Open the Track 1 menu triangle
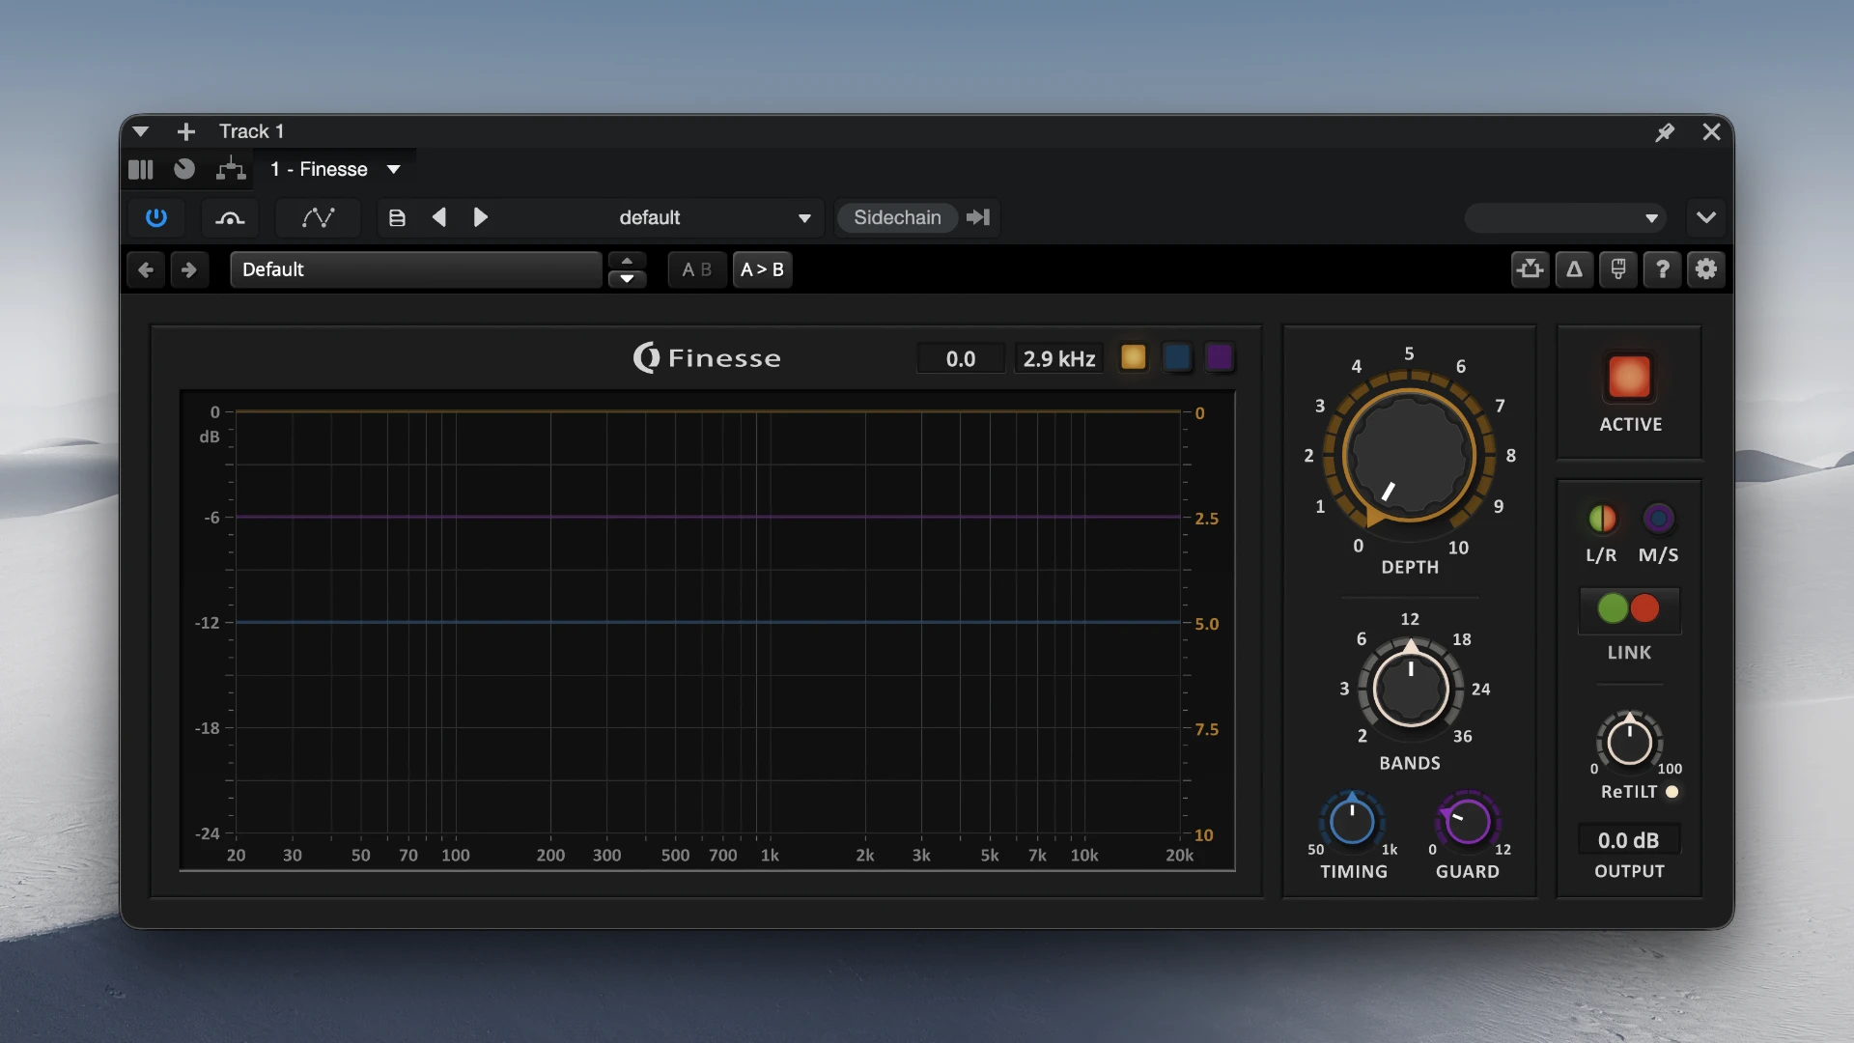 coord(141,131)
